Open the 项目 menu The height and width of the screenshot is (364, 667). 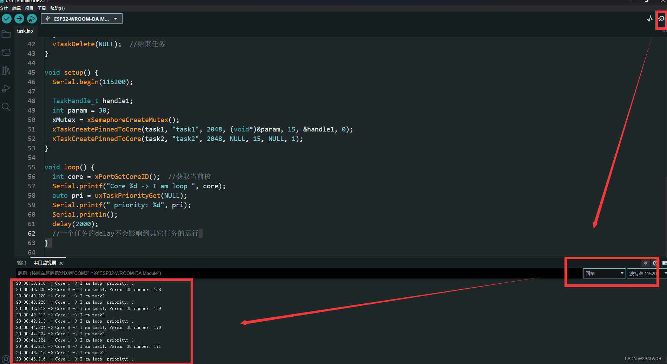[29, 8]
